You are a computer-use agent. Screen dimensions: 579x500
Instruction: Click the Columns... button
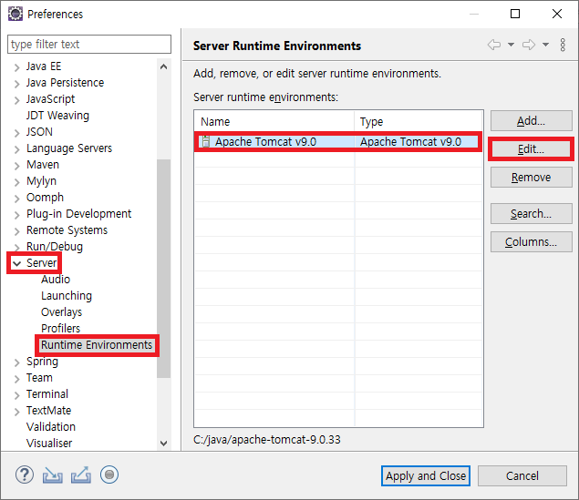click(x=532, y=242)
